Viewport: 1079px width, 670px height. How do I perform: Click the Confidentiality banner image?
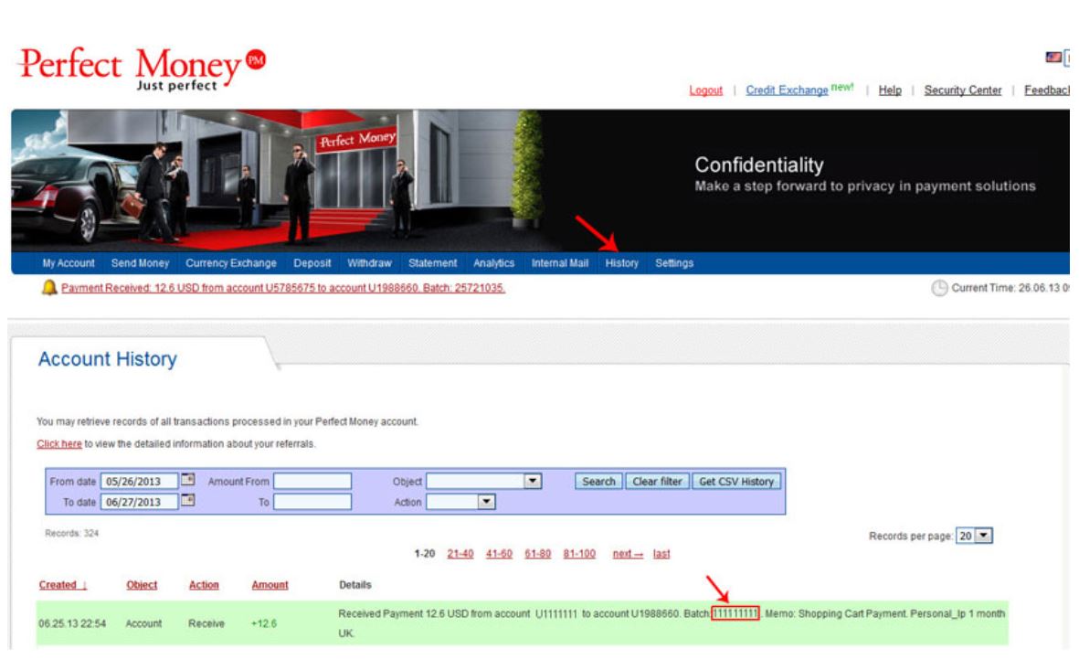540,180
